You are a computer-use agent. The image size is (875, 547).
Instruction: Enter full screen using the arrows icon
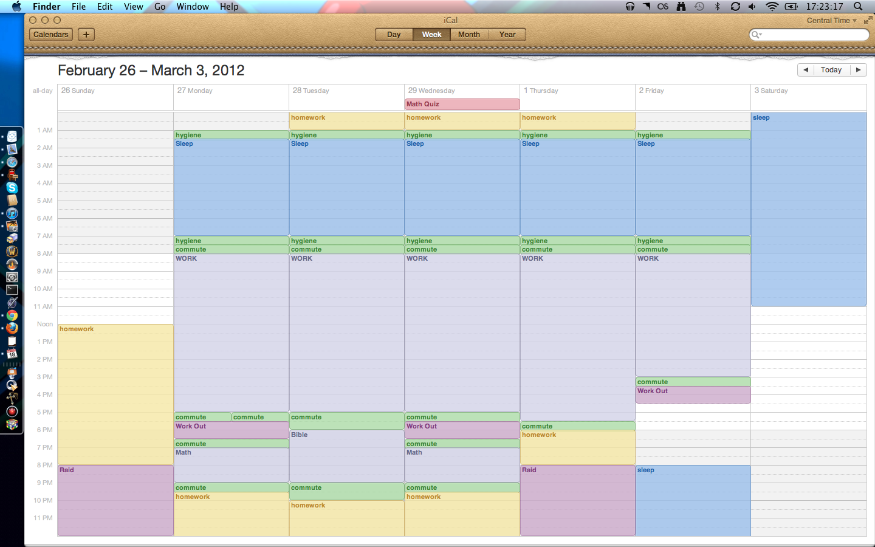click(868, 21)
